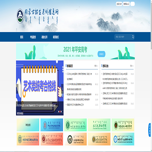Open the second item in the blue navigation bar
The image size is (152, 152).
click(33, 37)
